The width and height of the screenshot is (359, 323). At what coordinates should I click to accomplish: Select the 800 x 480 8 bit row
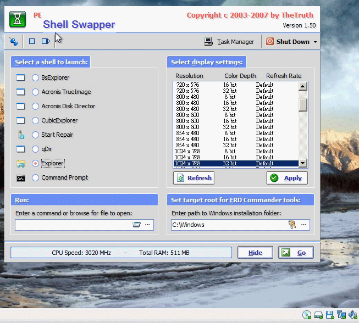(236, 97)
